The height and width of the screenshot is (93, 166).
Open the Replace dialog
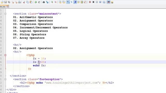pyautogui.click(x=47, y=2)
